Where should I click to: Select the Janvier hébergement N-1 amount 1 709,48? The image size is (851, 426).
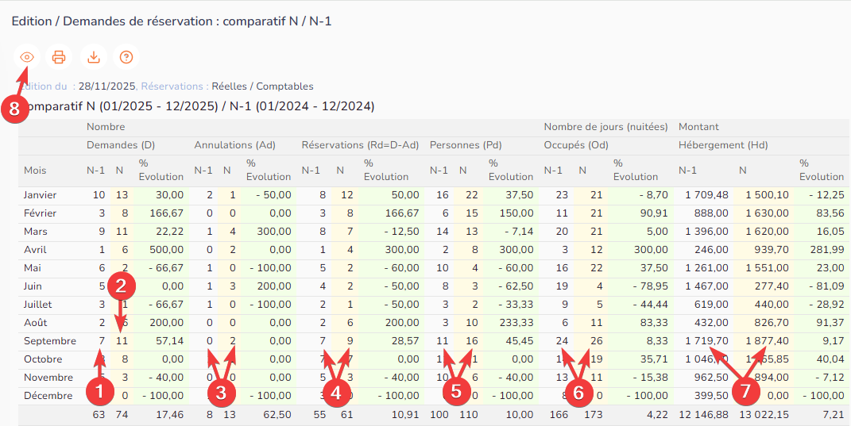(x=705, y=195)
